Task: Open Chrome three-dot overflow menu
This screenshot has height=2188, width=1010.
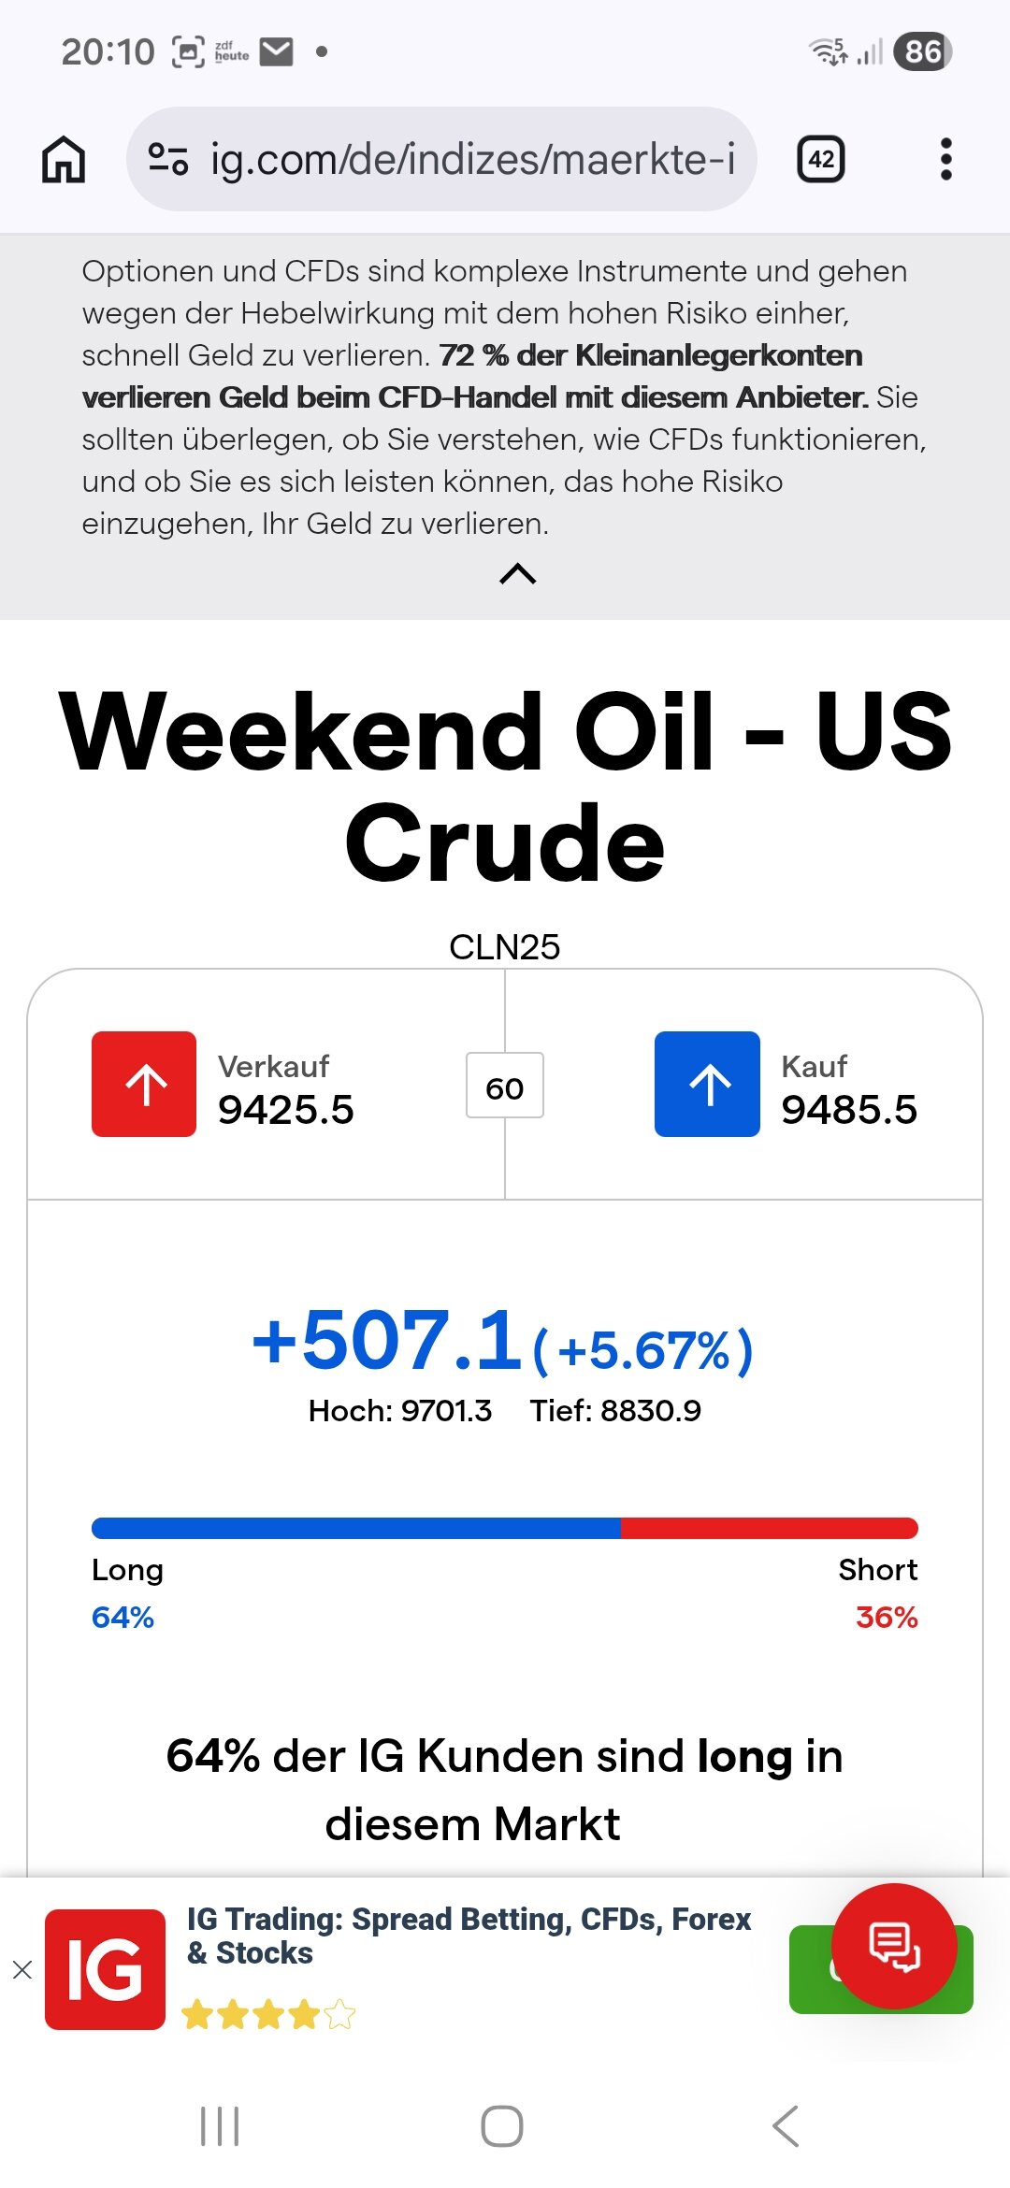Action: tap(945, 159)
